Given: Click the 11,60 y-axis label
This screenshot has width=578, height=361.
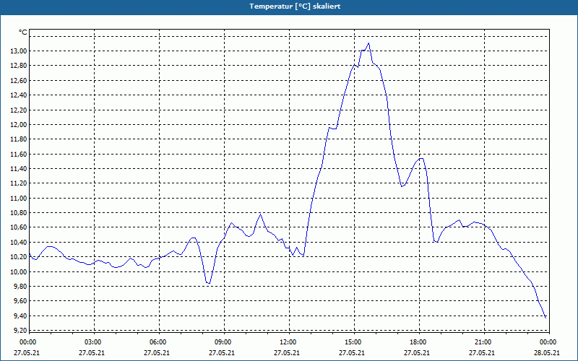Looking at the screenshot, I should click(19, 154).
